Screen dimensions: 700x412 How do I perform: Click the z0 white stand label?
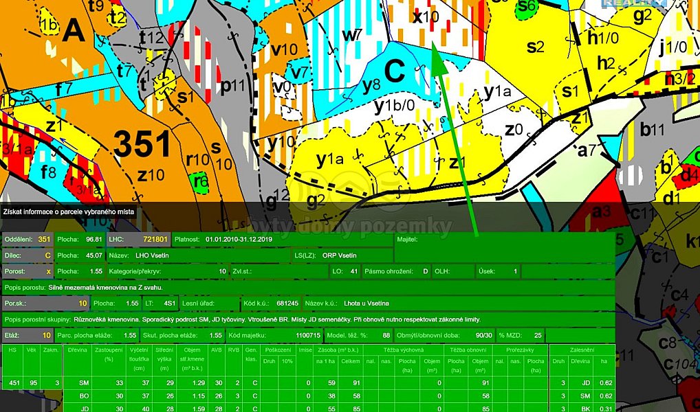pos(514,130)
